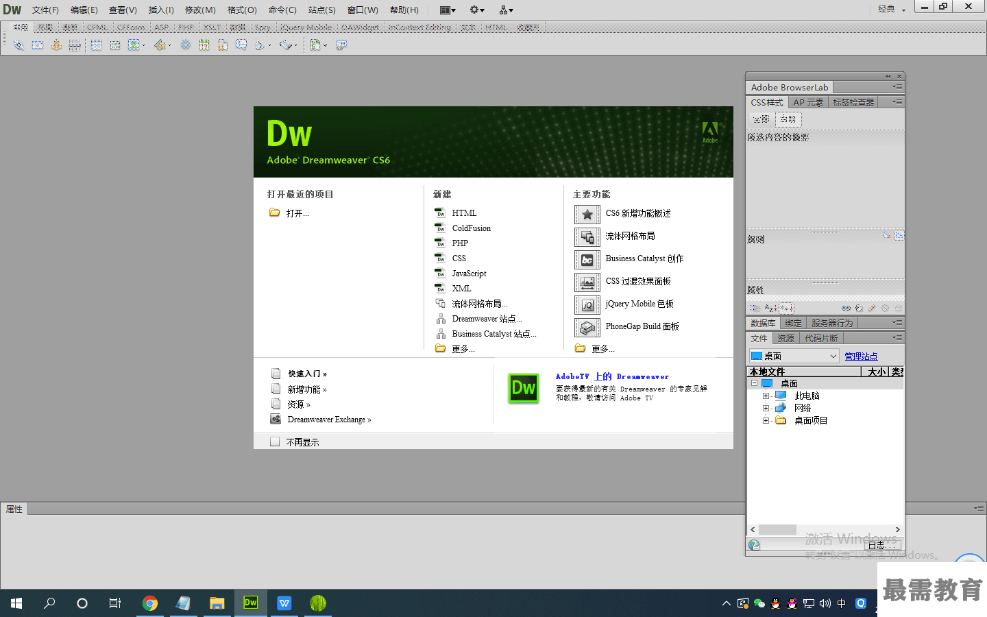Toggle category view in CSS properties

coord(755,308)
